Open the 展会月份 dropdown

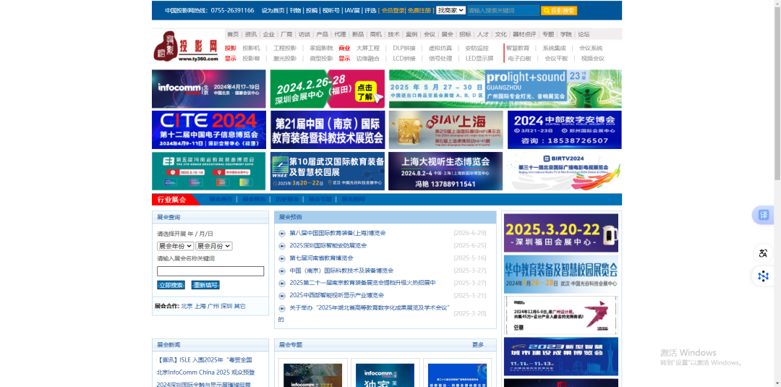point(213,246)
